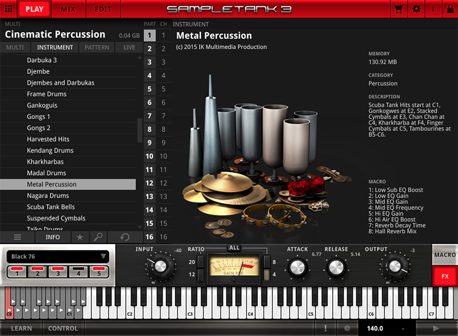The height and width of the screenshot is (336, 458).
Task: Select Djembes and Darbukas instrument
Action: pyautogui.click(x=68, y=83)
